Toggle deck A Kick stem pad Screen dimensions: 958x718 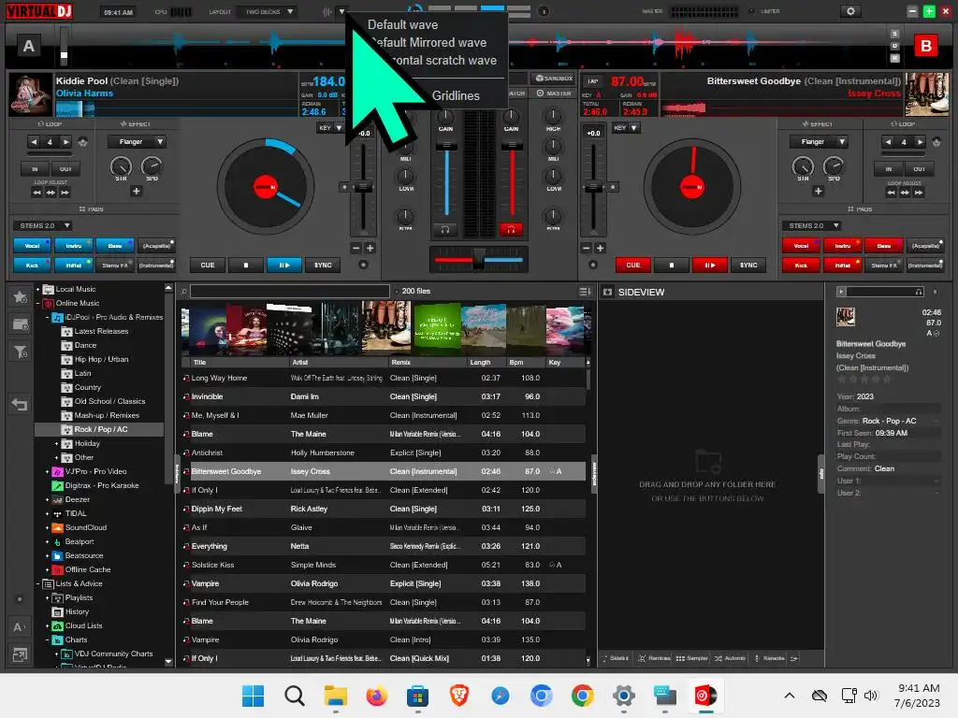[33, 265]
